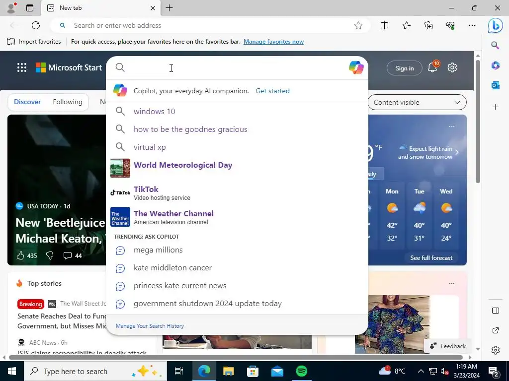Click Import favorites button
Image resolution: width=509 pixels, height=381 pixels.
[34, 42]
